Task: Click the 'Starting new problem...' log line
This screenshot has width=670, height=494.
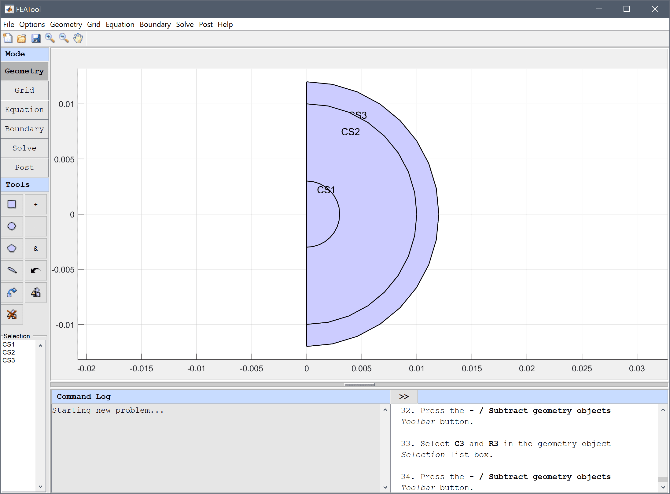Action: tap(108, 410)
